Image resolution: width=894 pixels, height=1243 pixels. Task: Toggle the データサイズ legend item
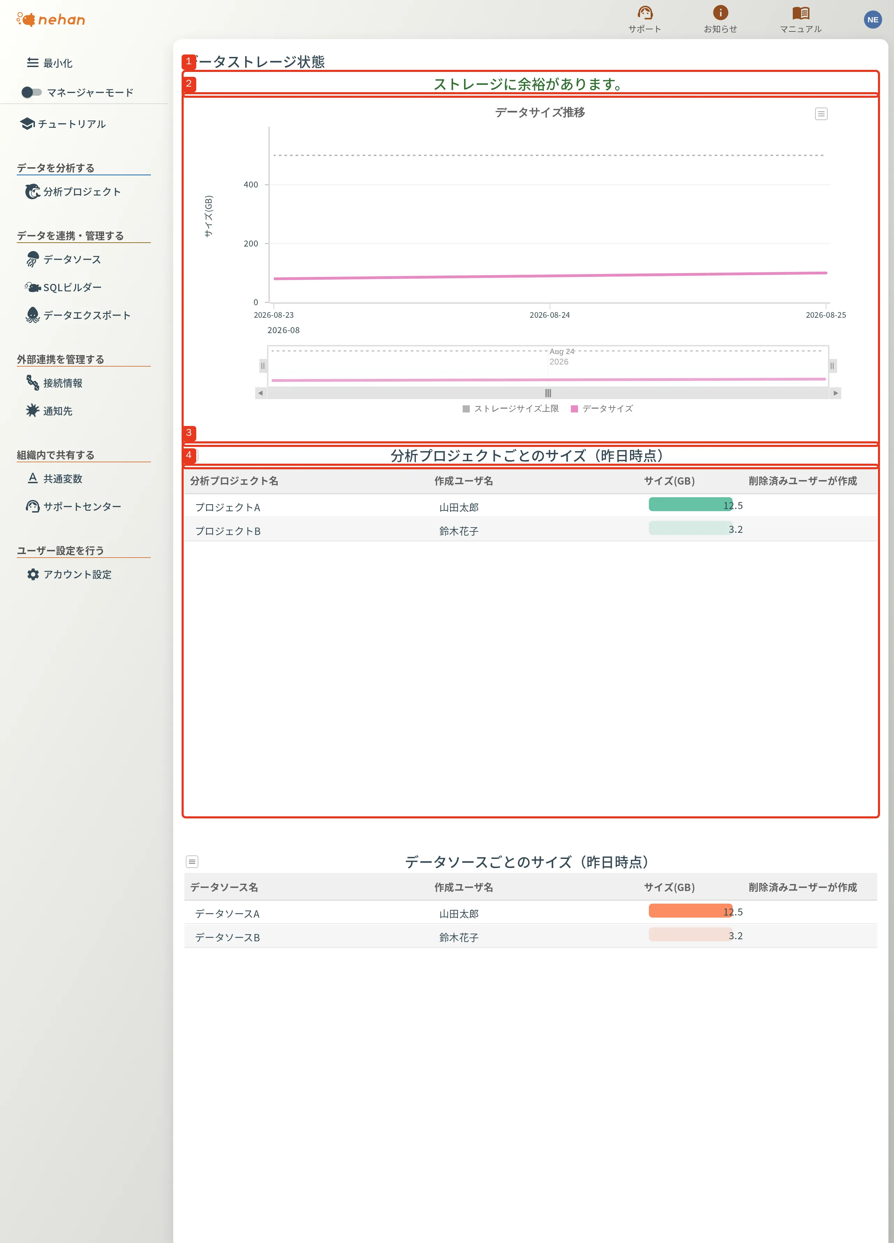[602, 409]
